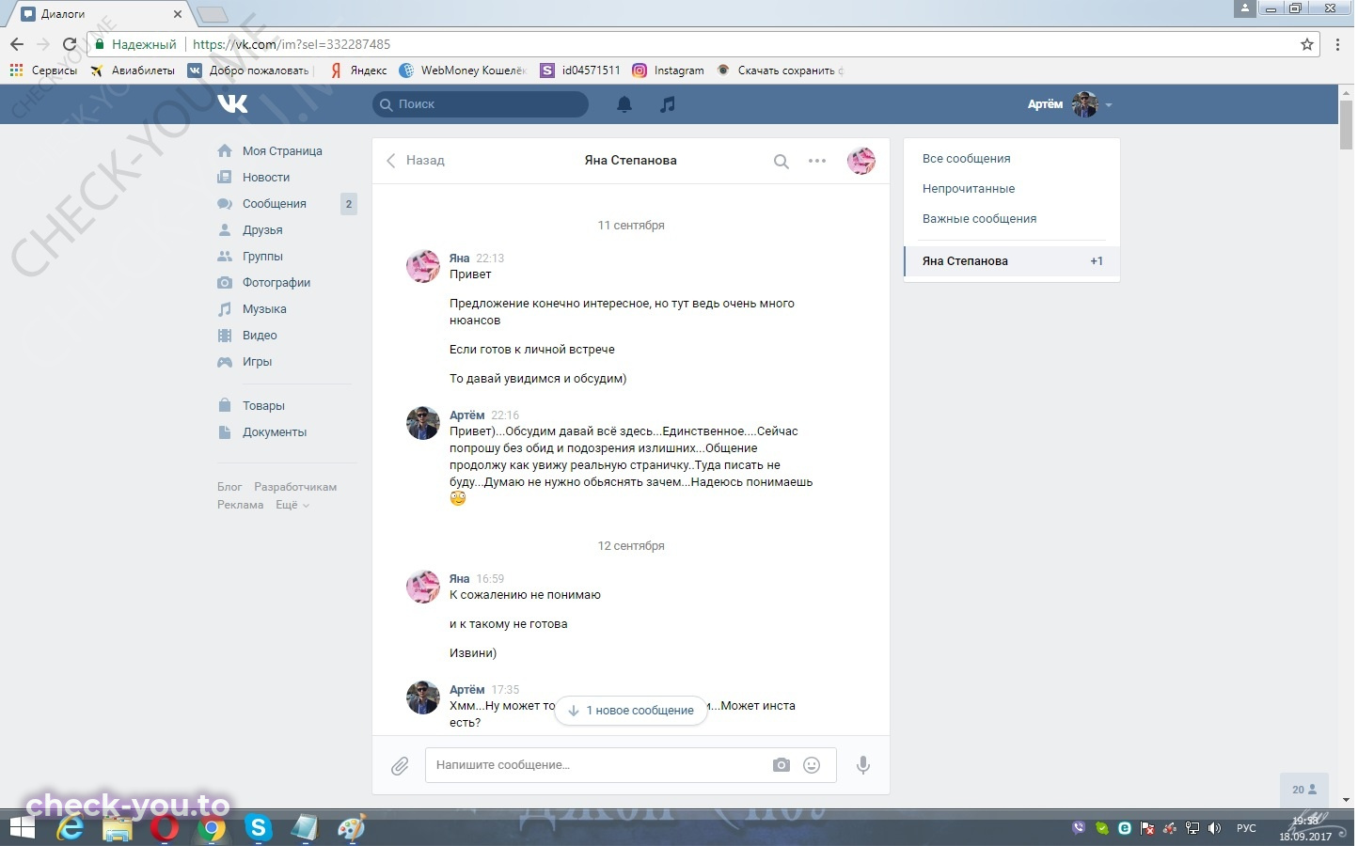Open Яна Степанова avatar in chat header
Viewport: 1358px width, 846px height.
(x=861, y=161)
